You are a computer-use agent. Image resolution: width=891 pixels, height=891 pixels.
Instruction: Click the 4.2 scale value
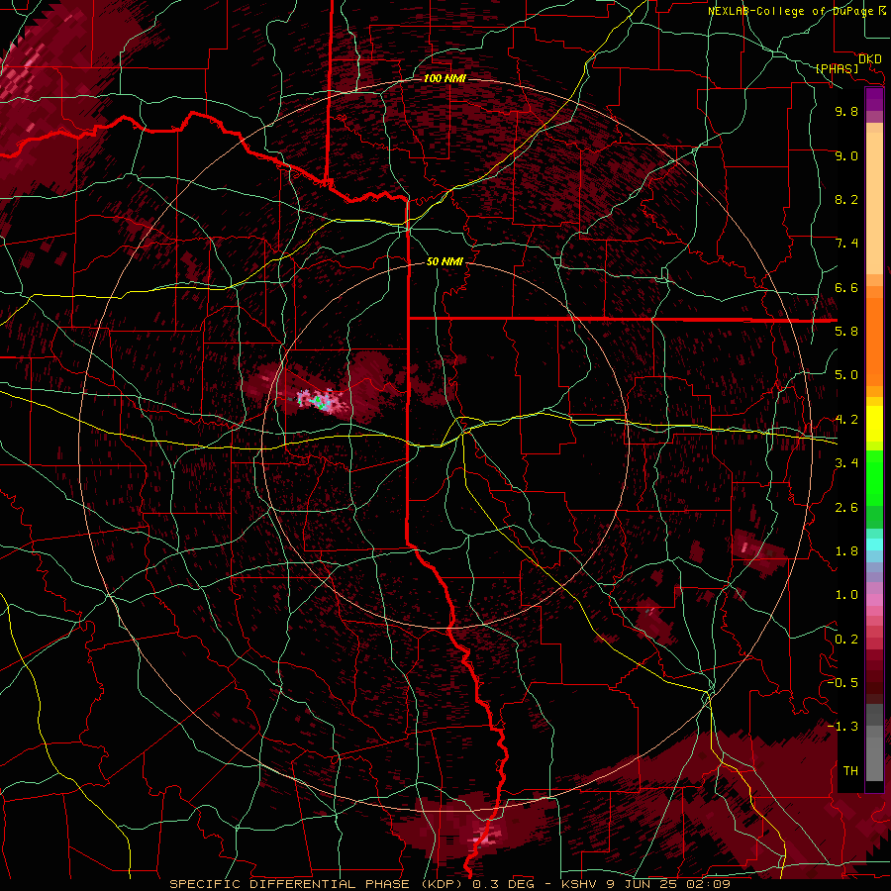[x=846, y=420]
